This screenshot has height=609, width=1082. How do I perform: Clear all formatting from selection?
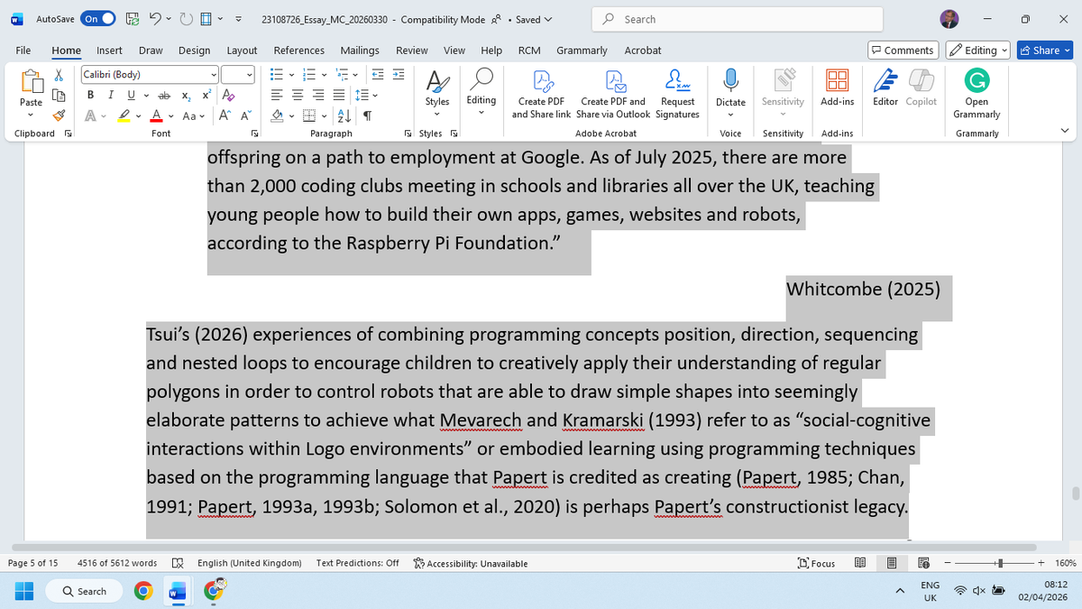[228, 96]
